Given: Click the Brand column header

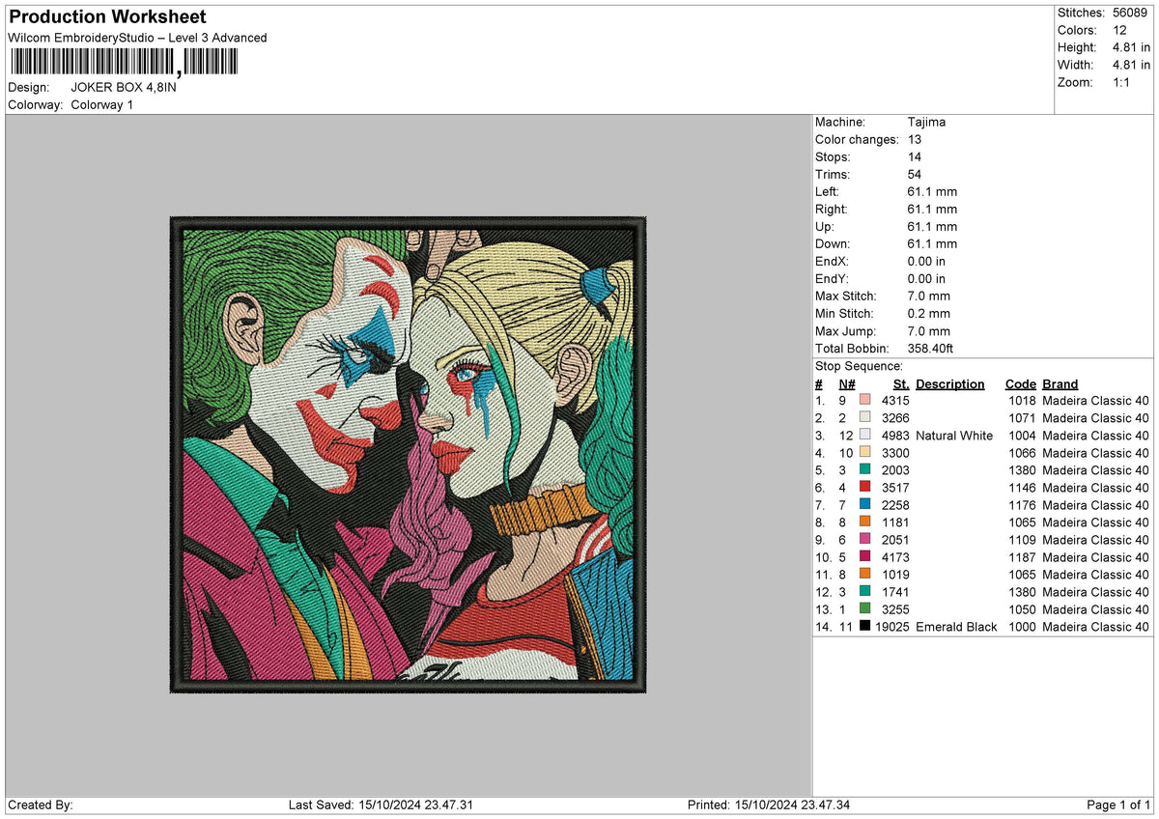Looking at the screenshot, I should [x=1060, y=383].
